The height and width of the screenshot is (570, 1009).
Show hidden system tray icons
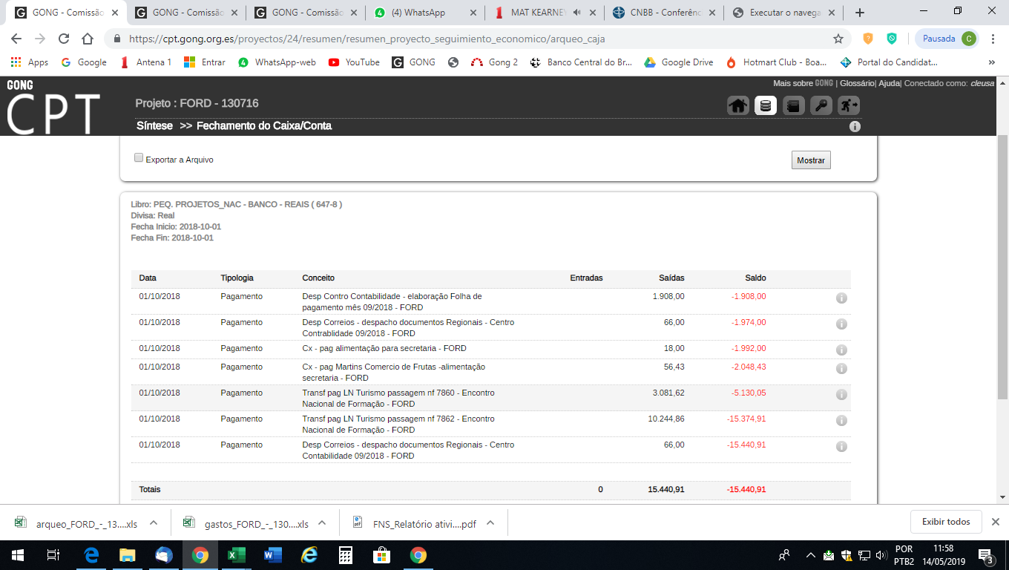pos(811,555)
